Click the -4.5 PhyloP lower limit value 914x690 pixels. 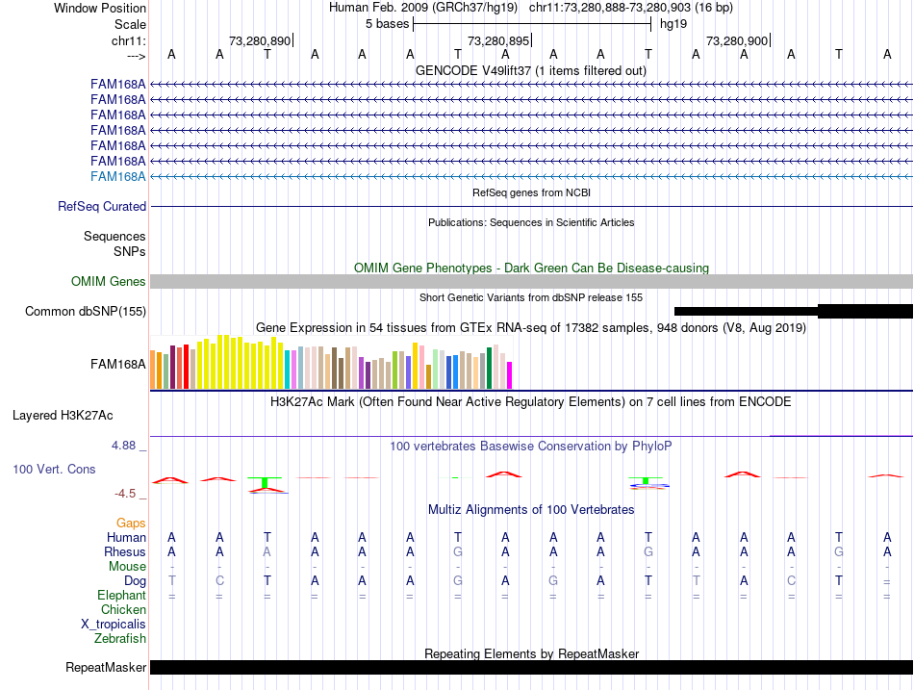pos(125,494)
